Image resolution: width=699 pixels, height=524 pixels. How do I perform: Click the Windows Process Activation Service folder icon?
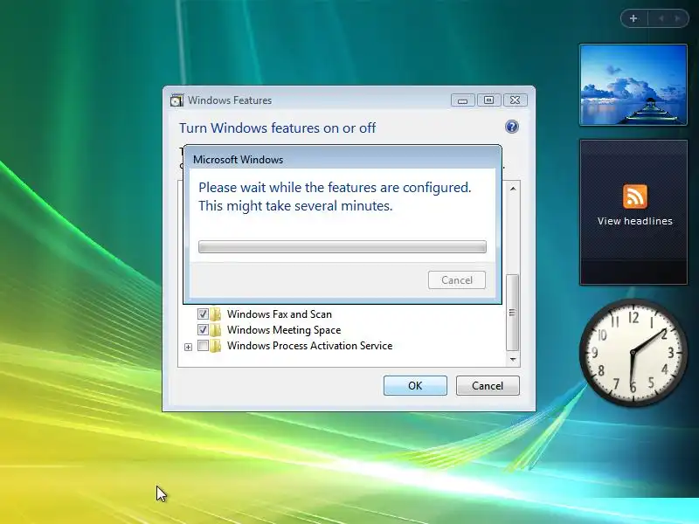[216, 346]
